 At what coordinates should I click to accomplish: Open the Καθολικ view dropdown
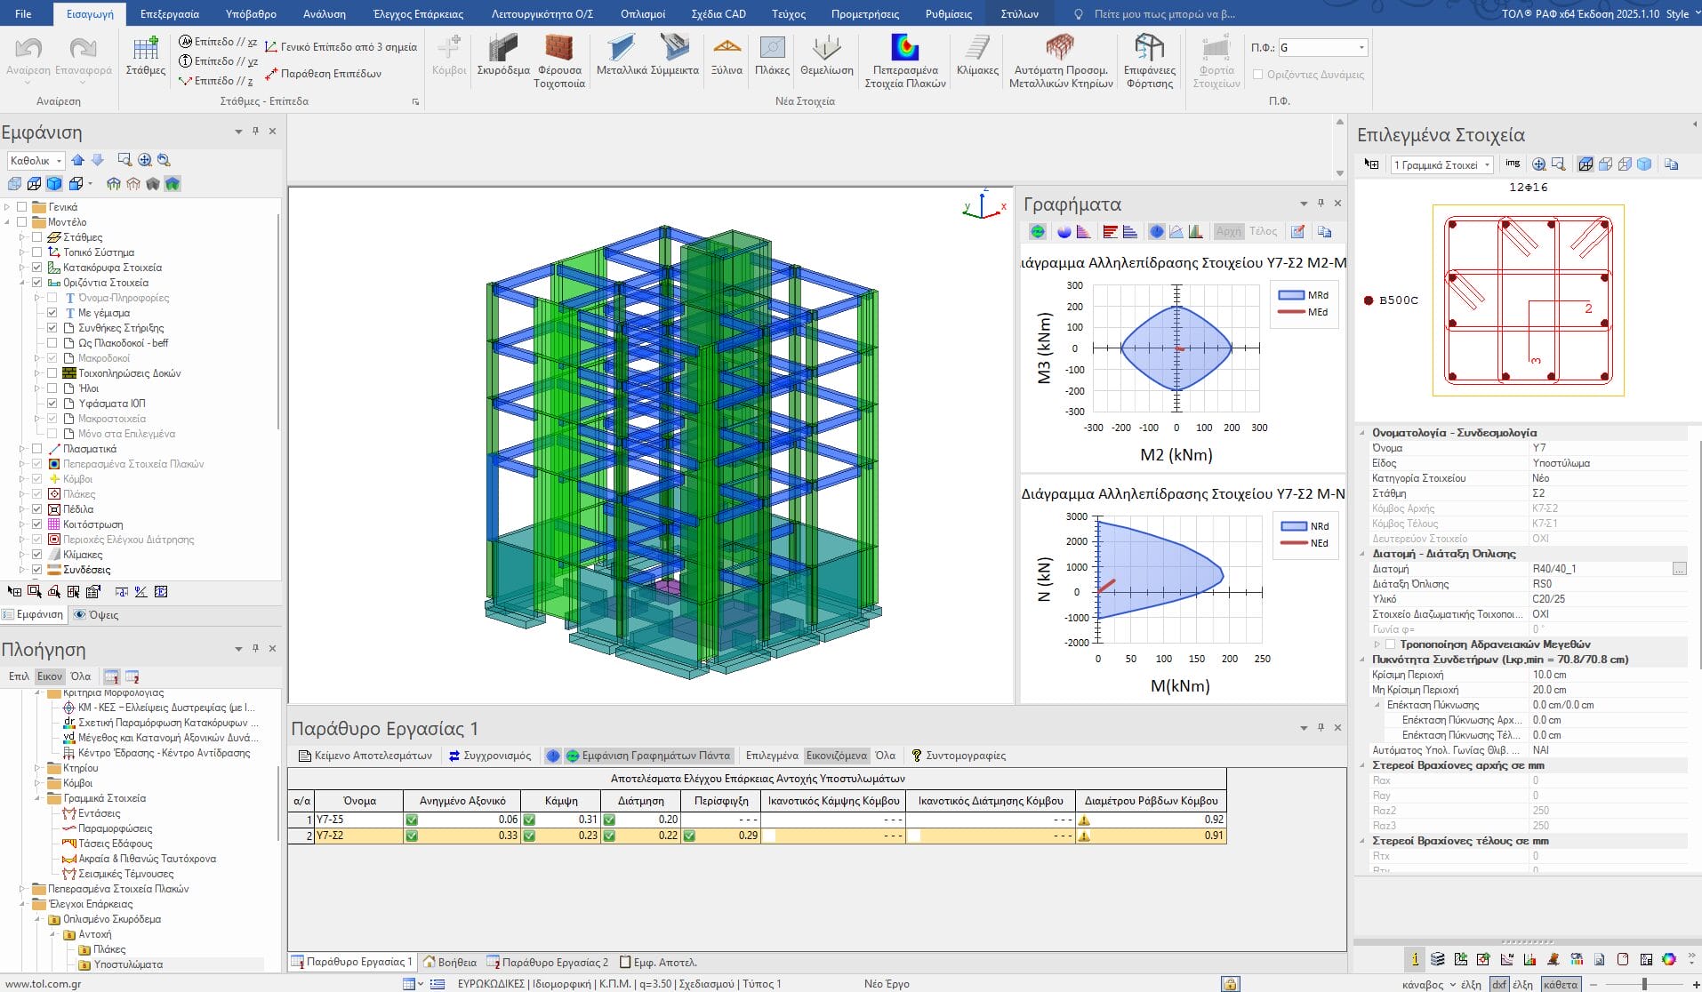59,161
